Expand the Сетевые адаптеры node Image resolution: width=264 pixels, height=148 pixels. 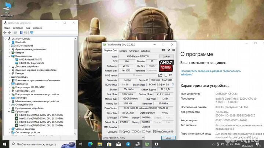(9, 129)
